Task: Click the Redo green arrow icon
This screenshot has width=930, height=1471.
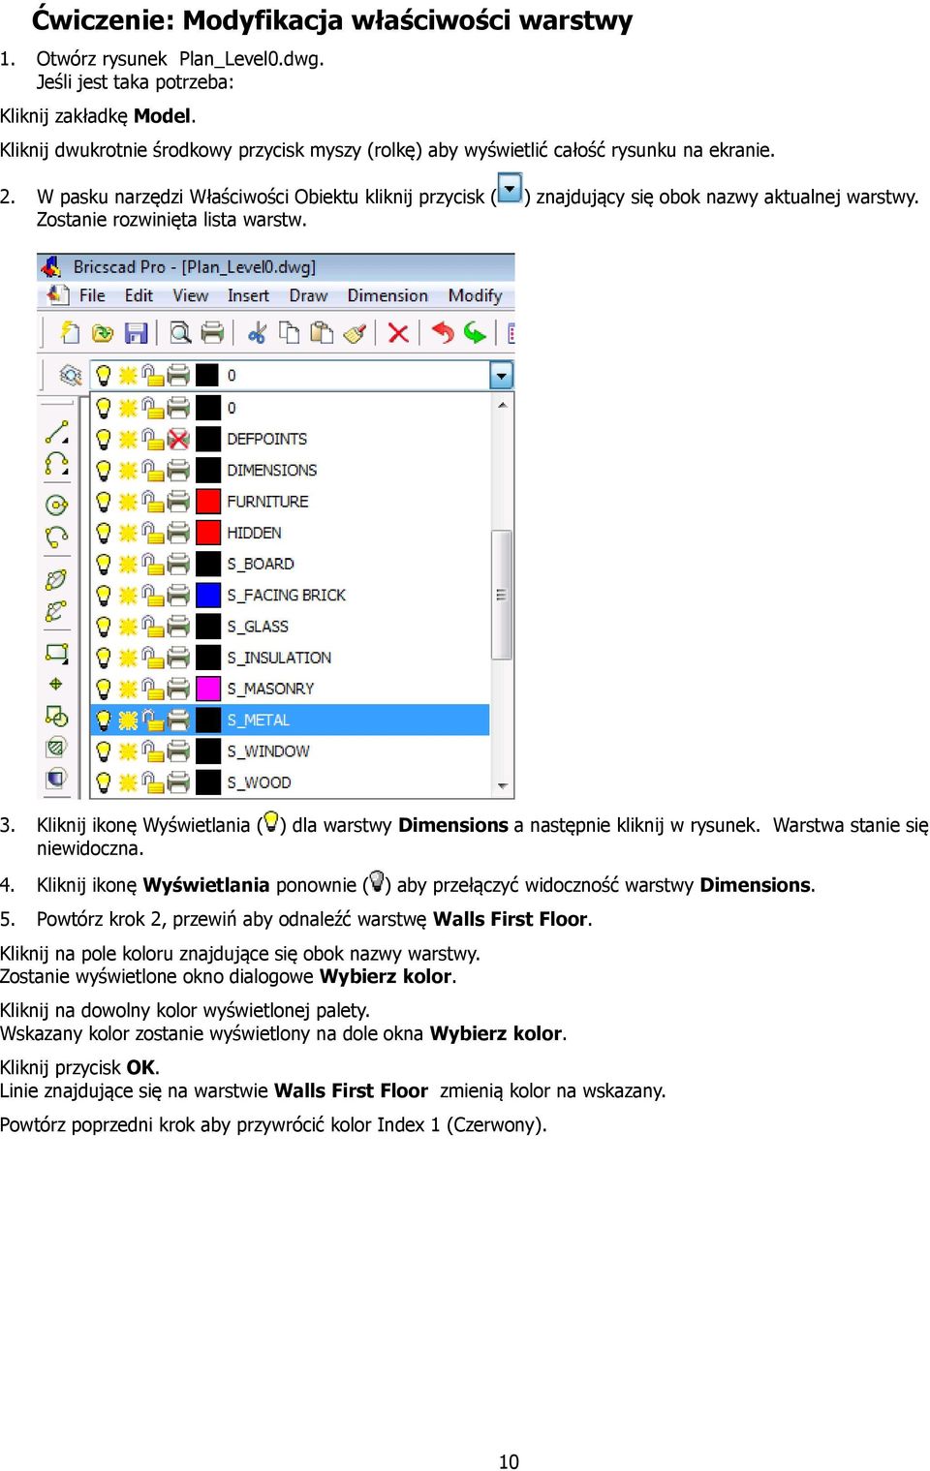Action: pyautogui.click(x=475, y=333)
